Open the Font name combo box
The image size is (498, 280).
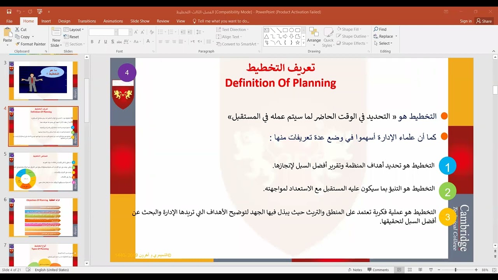pos(103,32)
